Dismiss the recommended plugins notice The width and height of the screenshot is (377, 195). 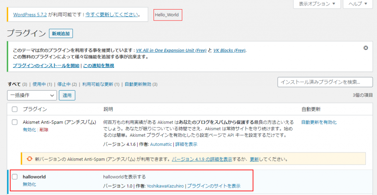click(x=366, y=48)
